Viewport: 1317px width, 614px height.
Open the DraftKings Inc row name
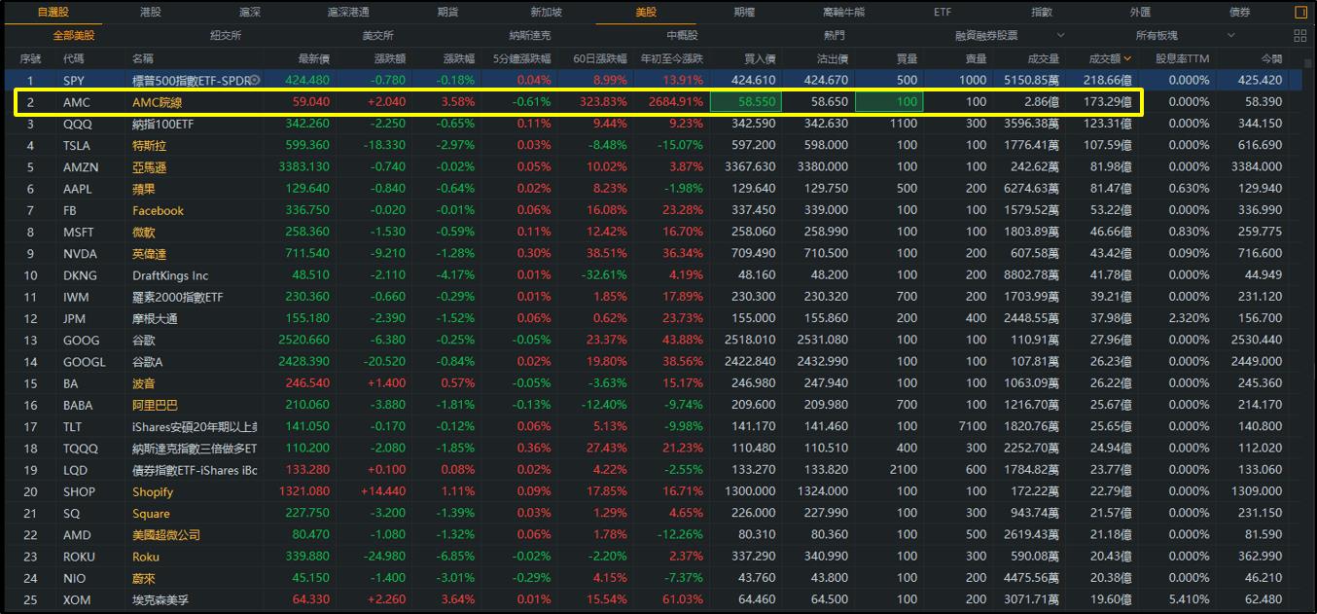click(x=170, y=275)
